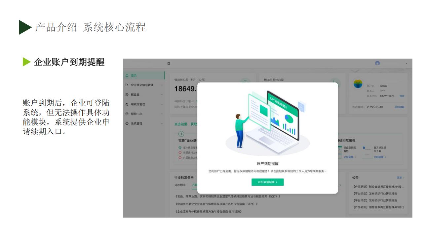Screen dimensions: 423x237
Task: Open the 发电设施 guideline
Action: [208, 212]
